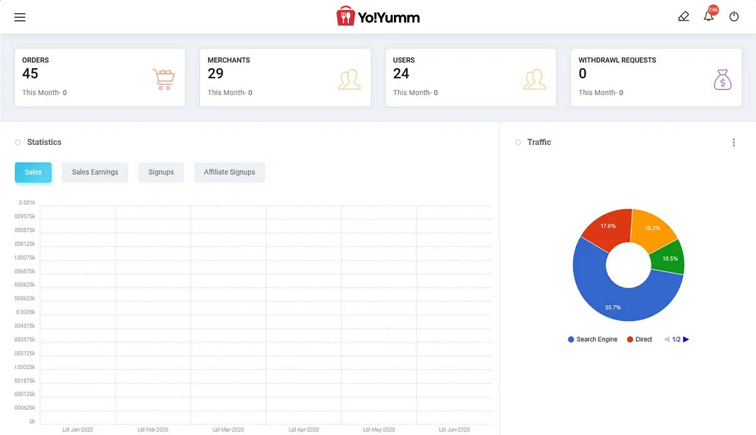Click the users people icon
The height and width of the screenshot is (435, 756).
535,79
